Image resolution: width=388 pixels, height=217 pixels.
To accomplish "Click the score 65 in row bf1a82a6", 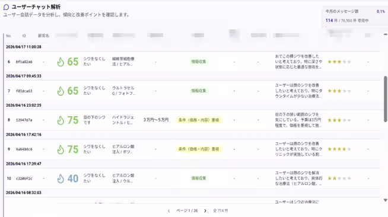I will click(x=73, y=62).
